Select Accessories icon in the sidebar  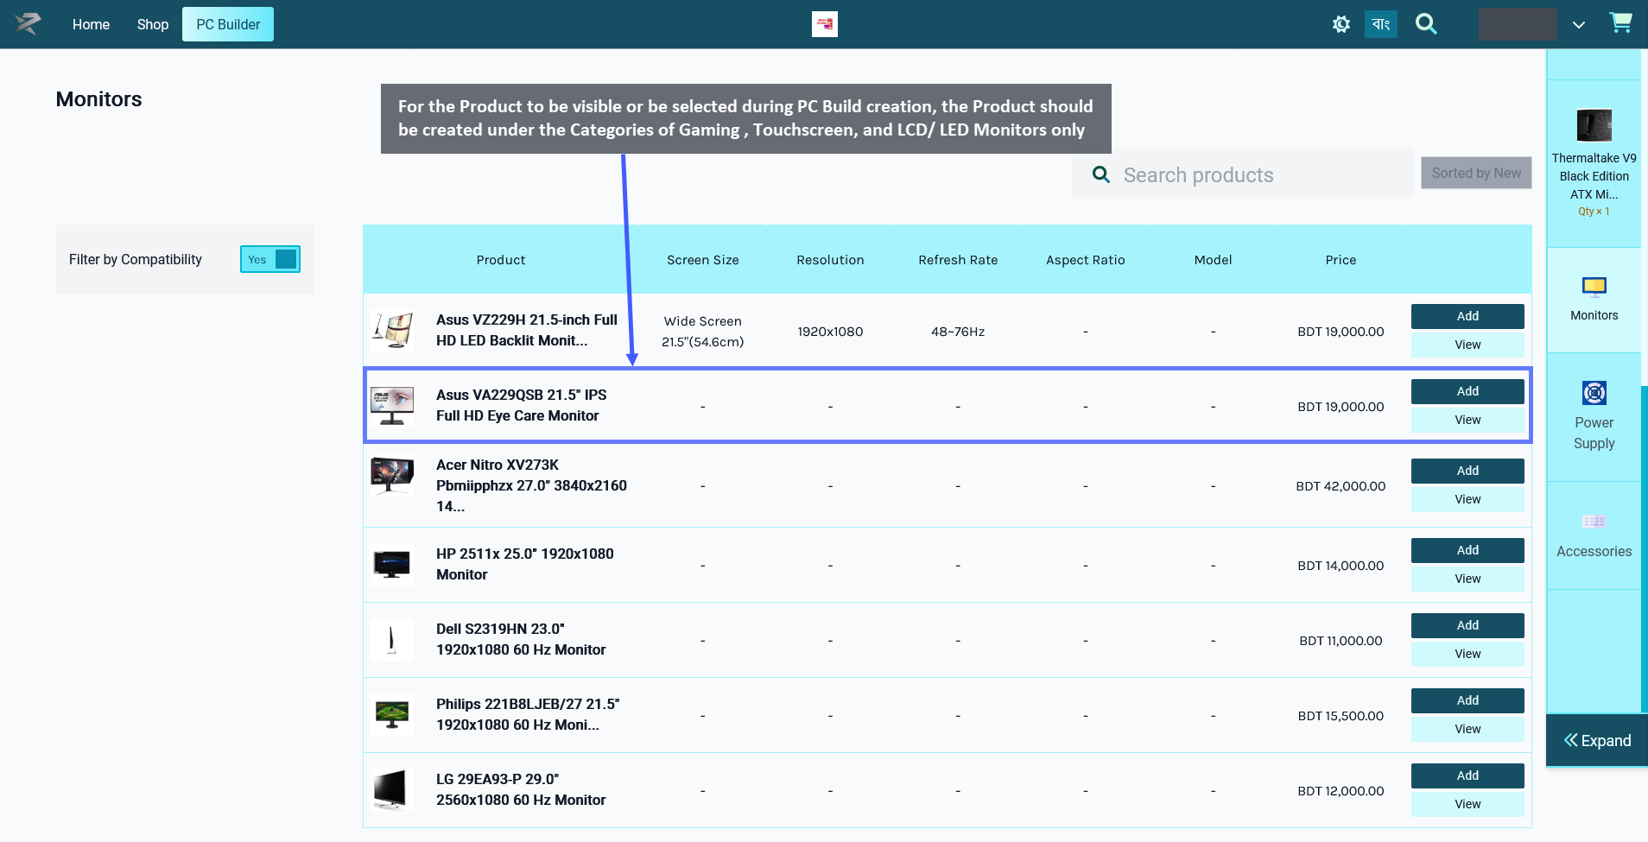click(x=1594, y=522)
